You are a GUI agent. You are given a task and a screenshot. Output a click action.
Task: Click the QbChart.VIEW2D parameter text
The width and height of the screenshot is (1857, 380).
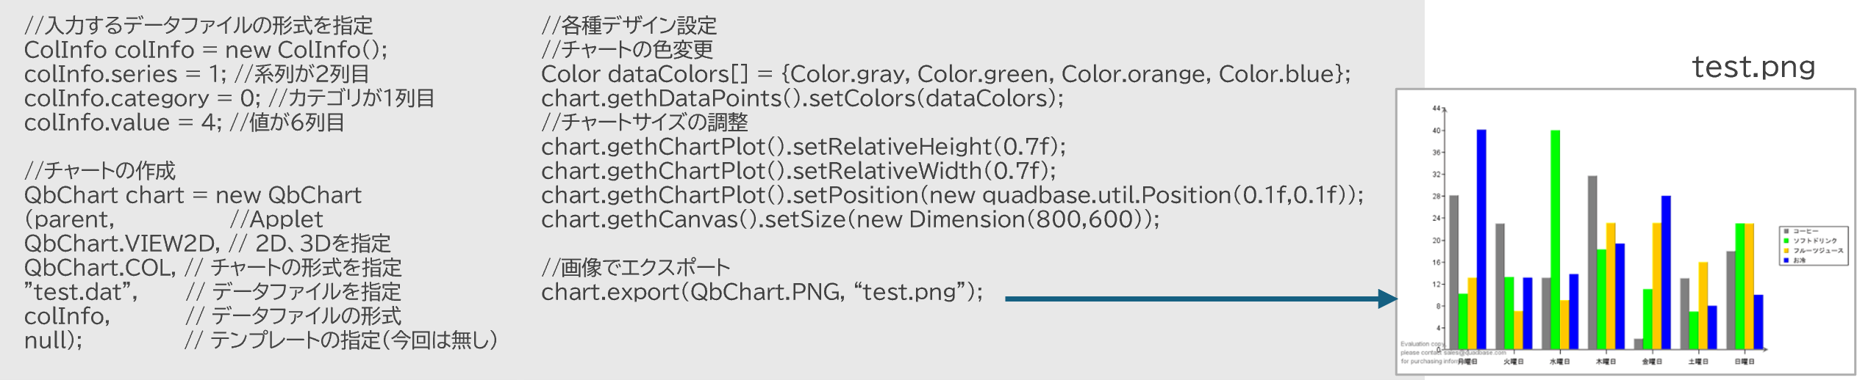pos(122,244)
